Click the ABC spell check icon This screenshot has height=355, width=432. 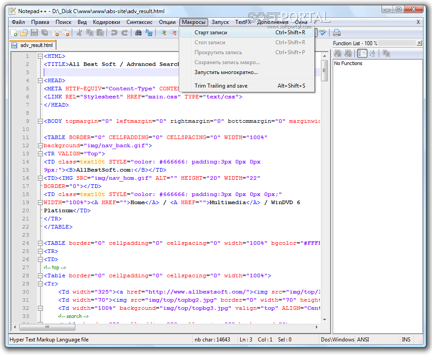click(x=323, y=32)
